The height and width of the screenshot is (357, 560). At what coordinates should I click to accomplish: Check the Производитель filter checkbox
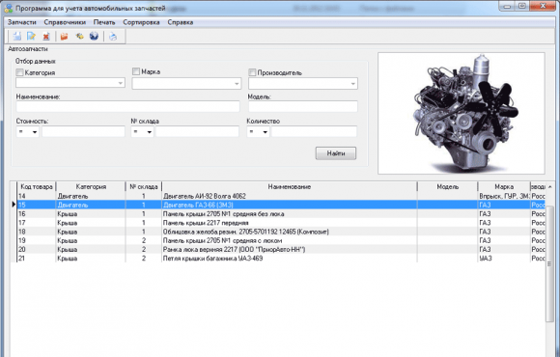tap(252, 72)
